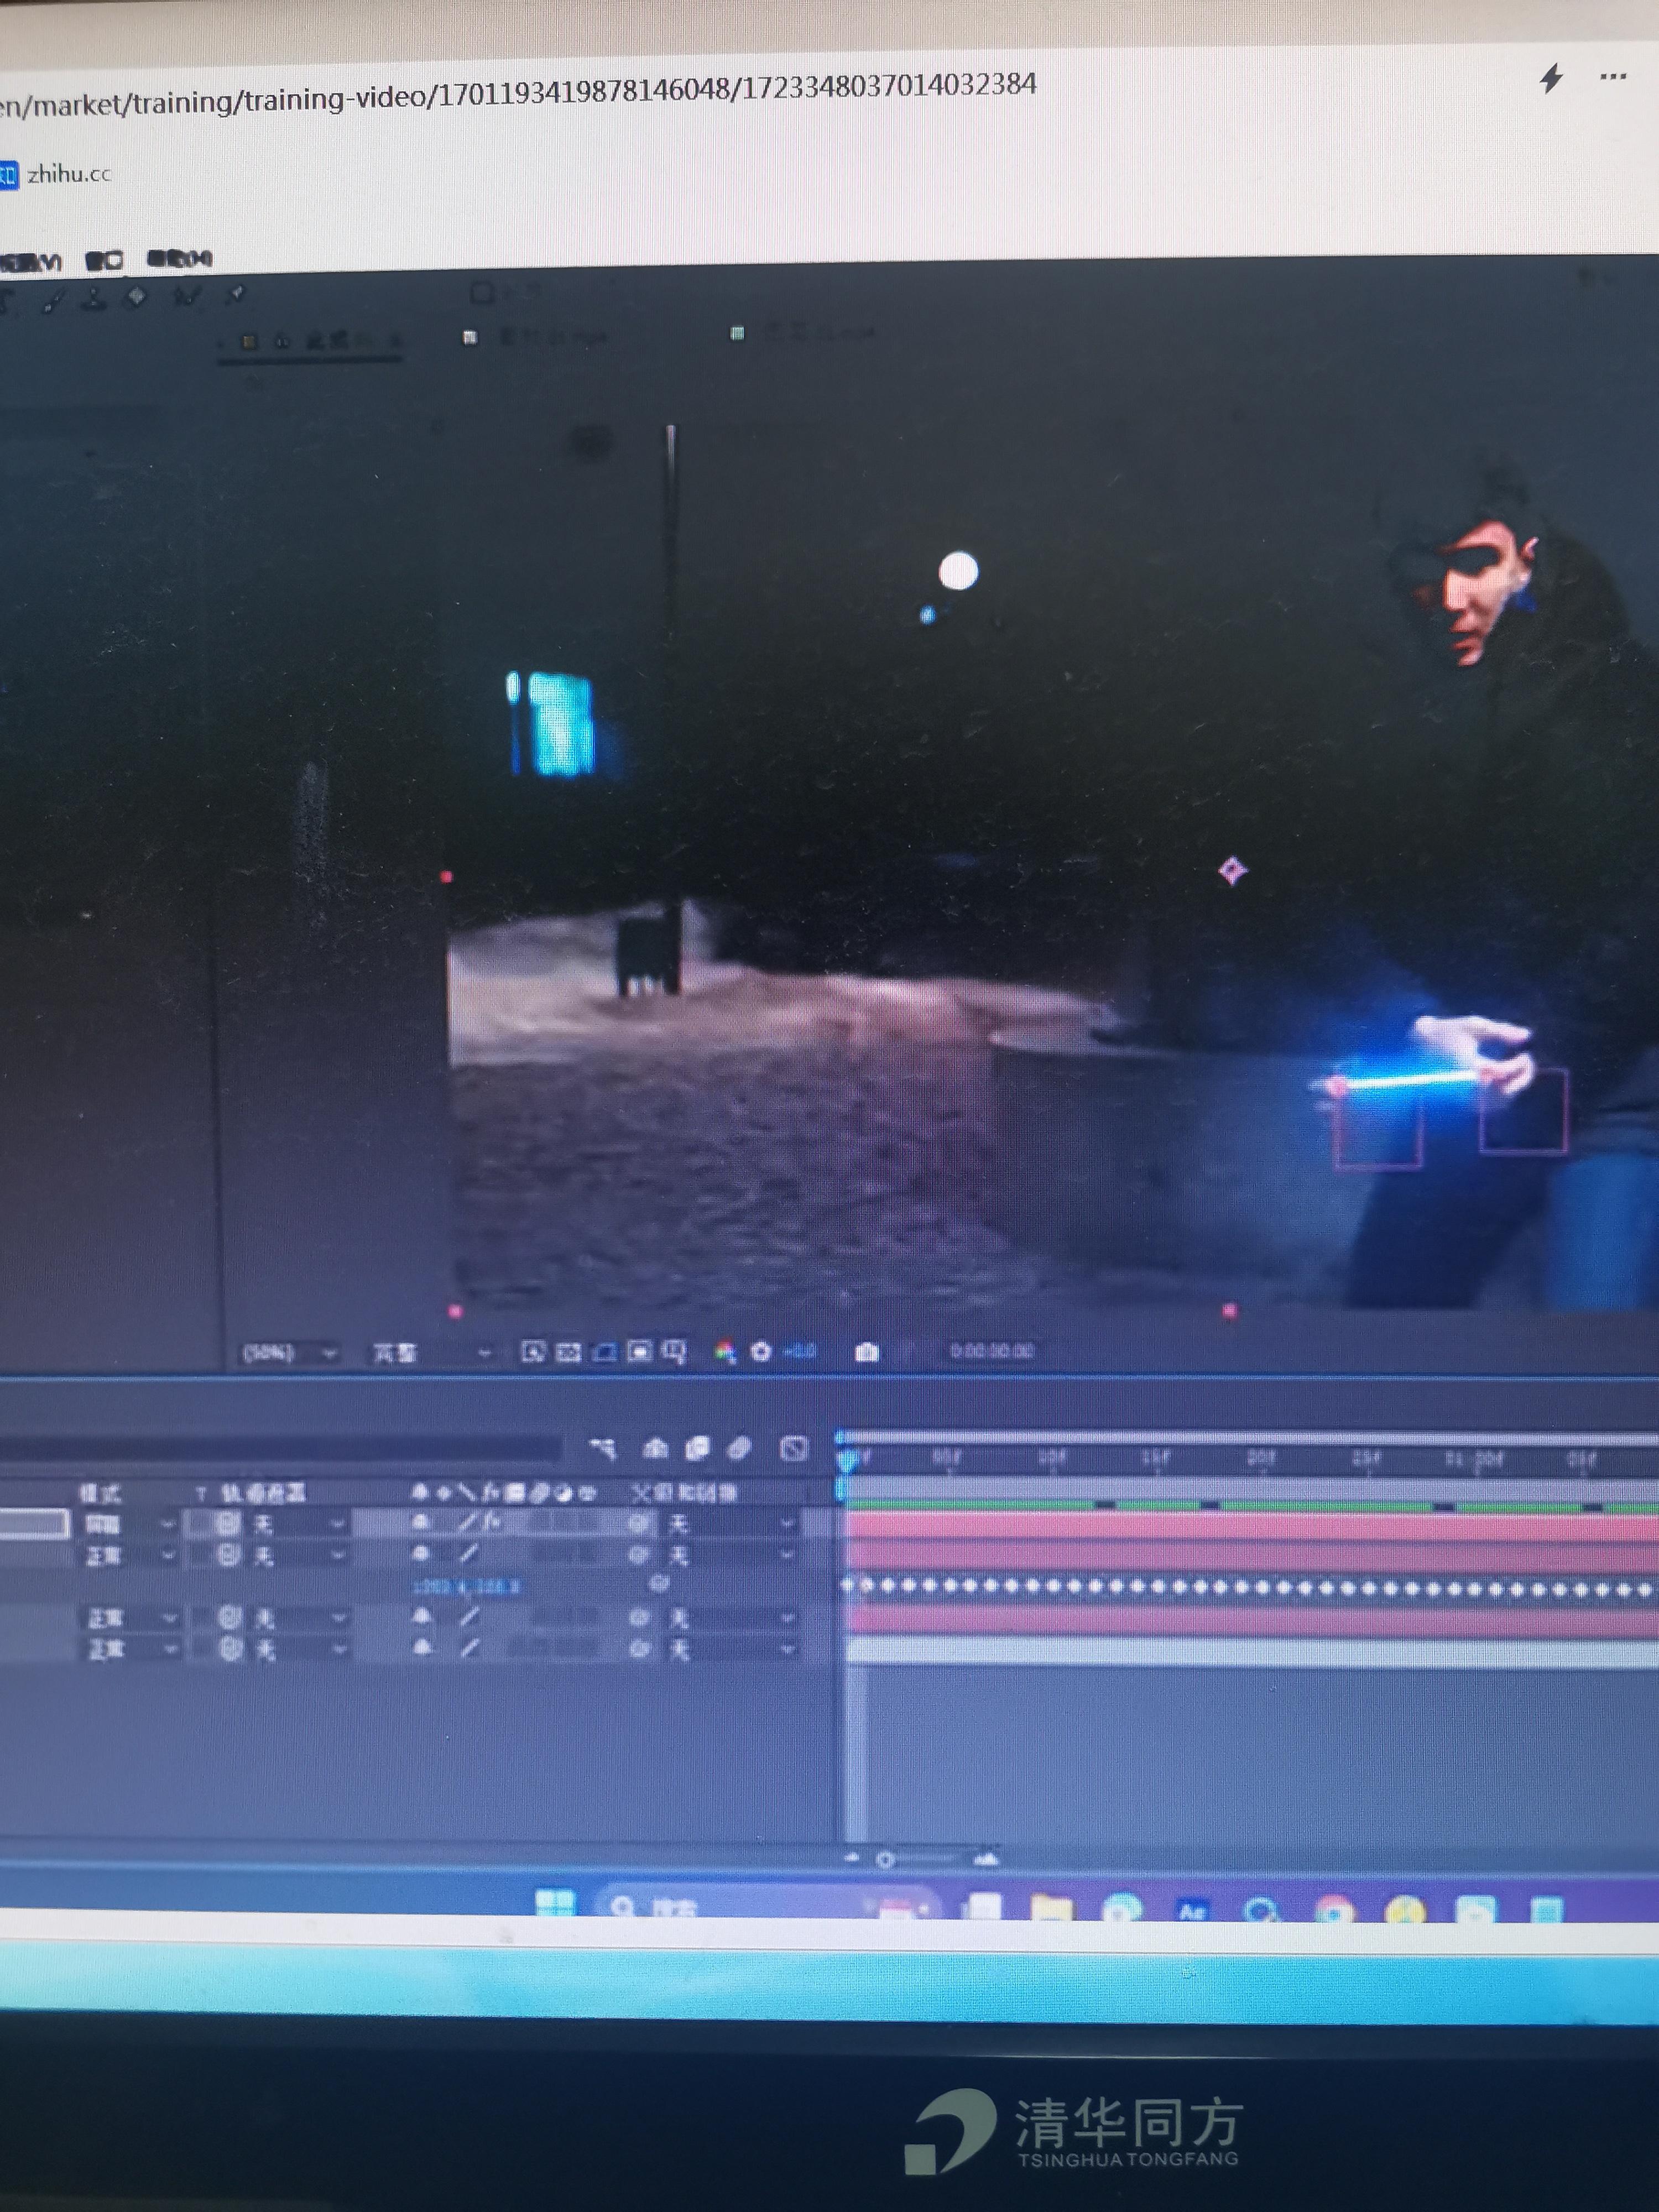Viewport: 1659px width, 2212px height.
Task: Select the Clone Stamp tool
Action: pos(93,298)
